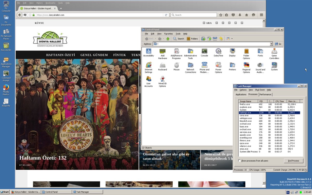This screenshot has height=195, width=312.
Task: Open Administrative Tools in Control Panel
Action: click(190, 54)
